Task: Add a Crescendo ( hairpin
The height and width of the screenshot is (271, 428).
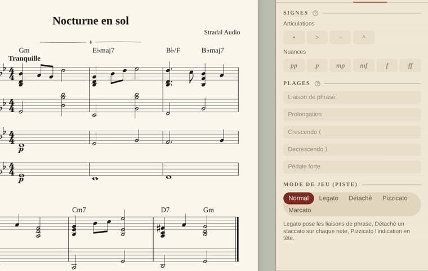Action: point(352,132)
